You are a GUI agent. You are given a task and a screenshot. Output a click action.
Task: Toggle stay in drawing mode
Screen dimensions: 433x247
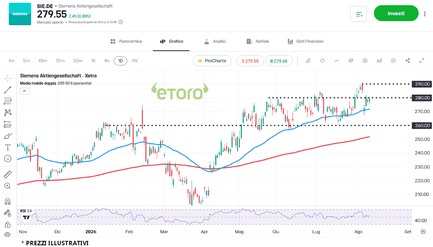click(x=8, y=213)
